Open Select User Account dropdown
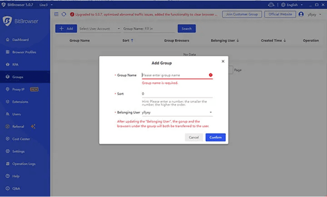This screenshot has height=197, width=327. point(100,29)
